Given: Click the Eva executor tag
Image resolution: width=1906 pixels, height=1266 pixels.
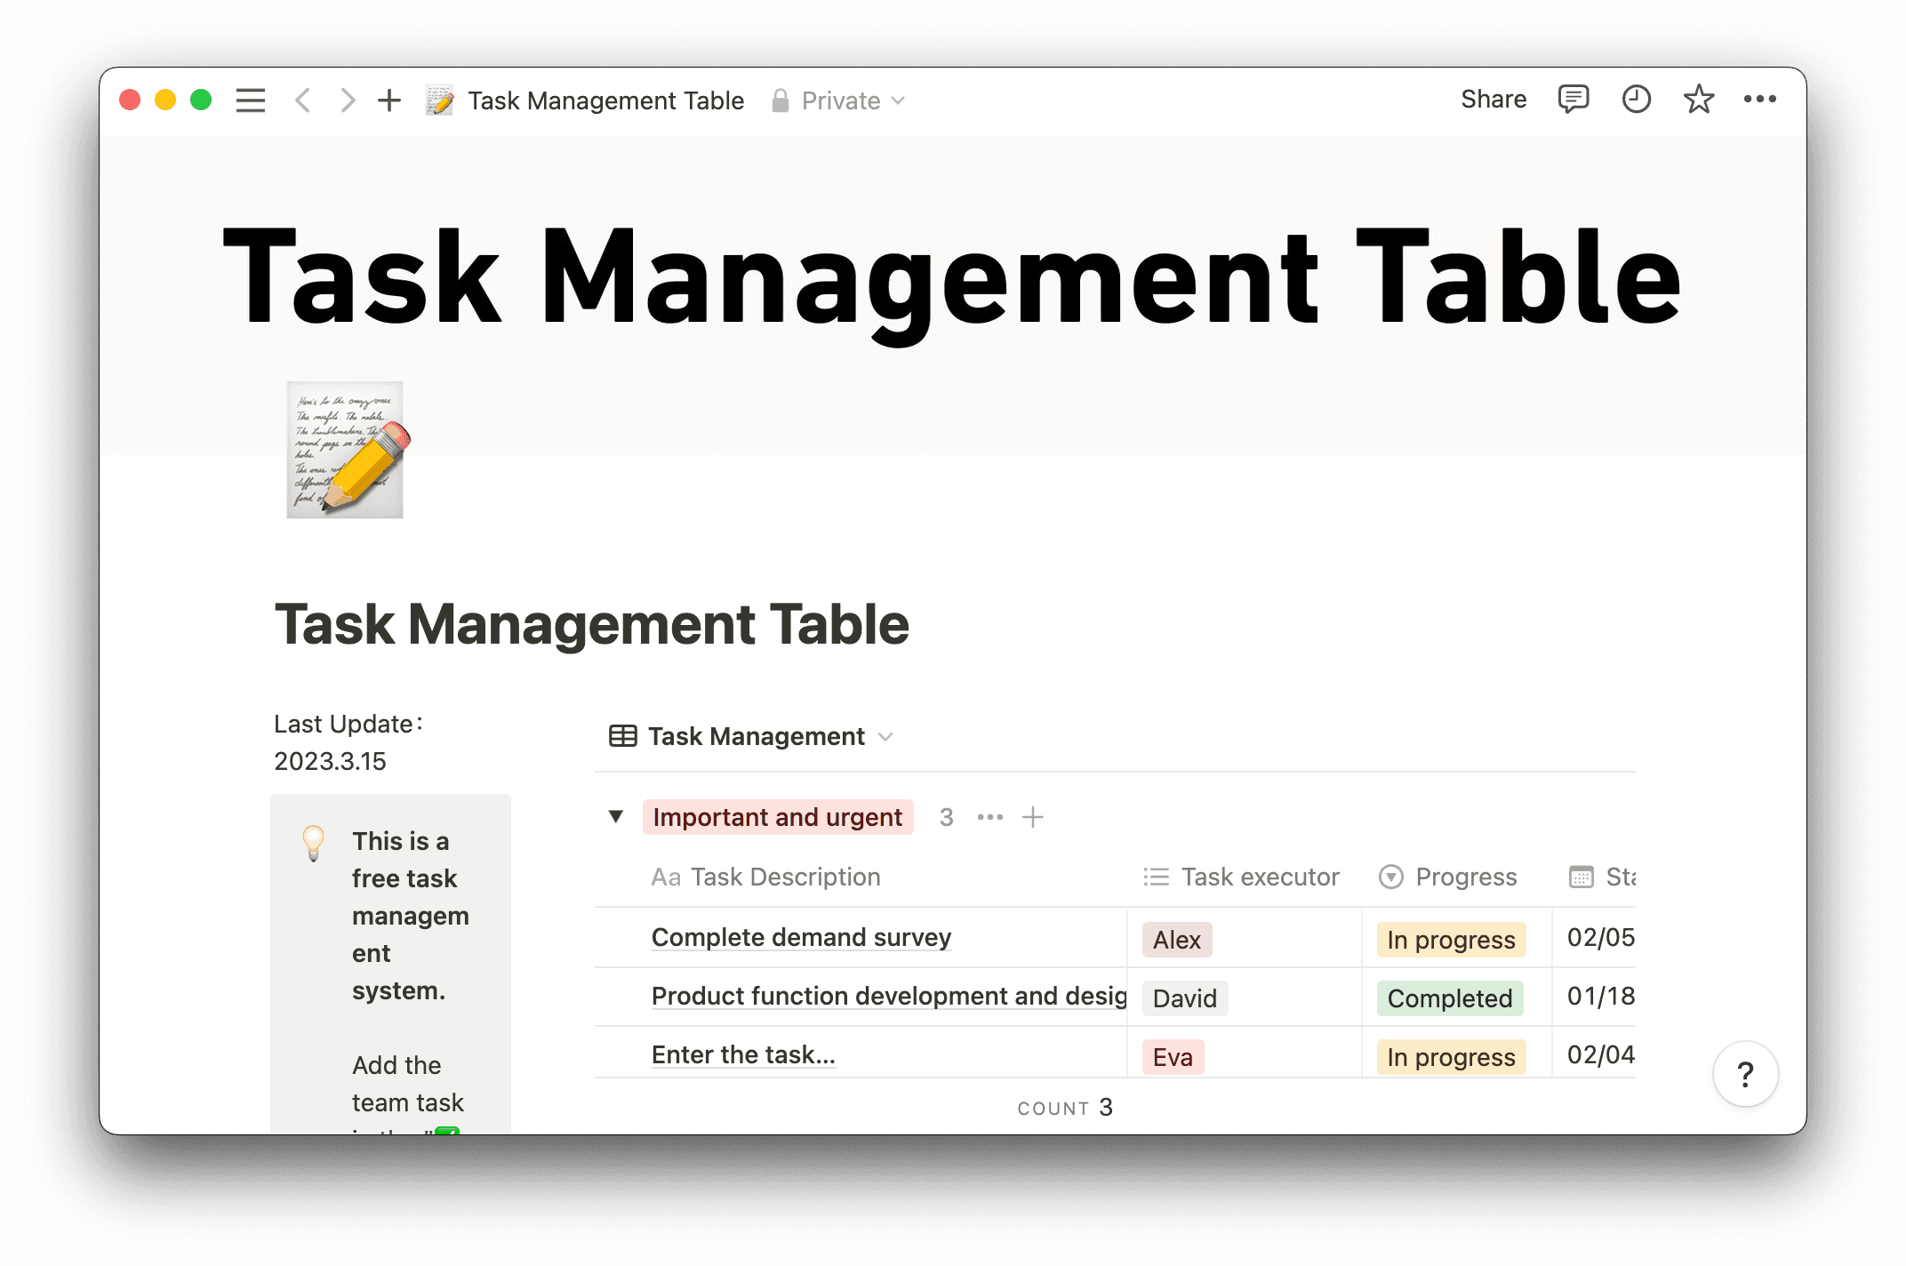Looking at the screenshot, I should pyautogui.click(x=1172, y=1056).
